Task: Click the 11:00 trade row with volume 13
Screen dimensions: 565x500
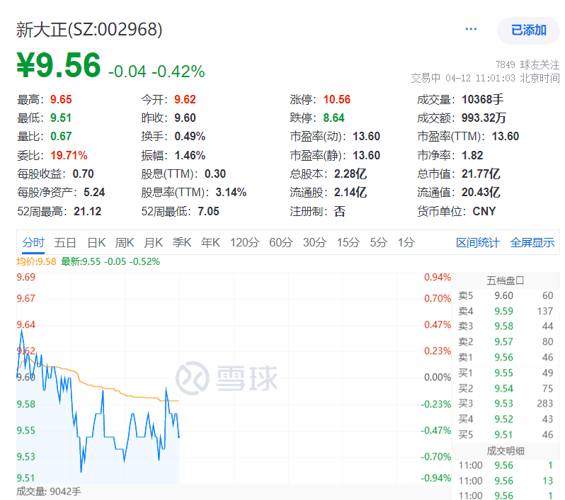Action: (506, 481)
